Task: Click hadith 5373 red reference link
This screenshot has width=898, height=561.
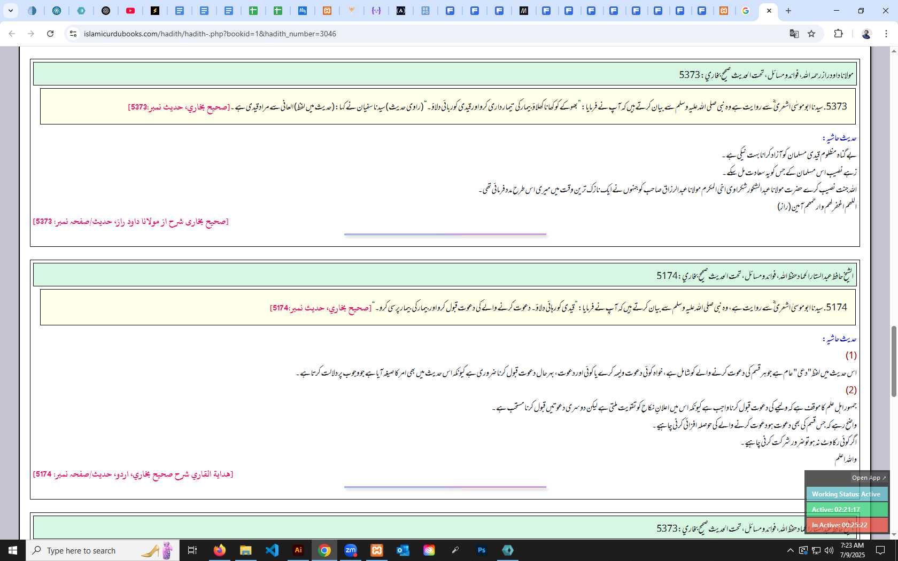Action: 179,107
